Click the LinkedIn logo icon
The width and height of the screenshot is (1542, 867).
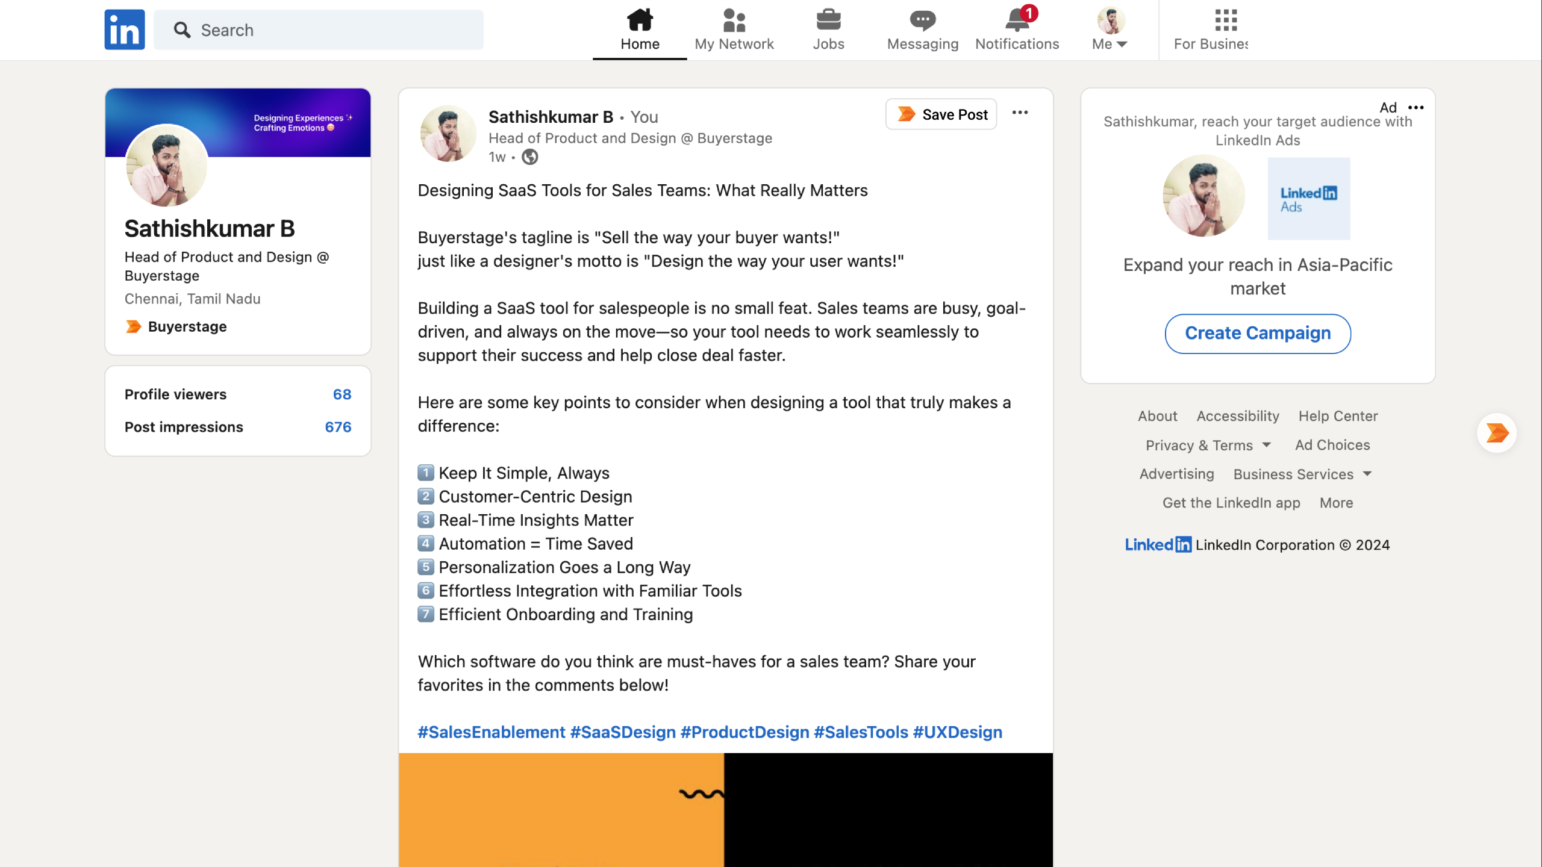click(x=124, y=30)
